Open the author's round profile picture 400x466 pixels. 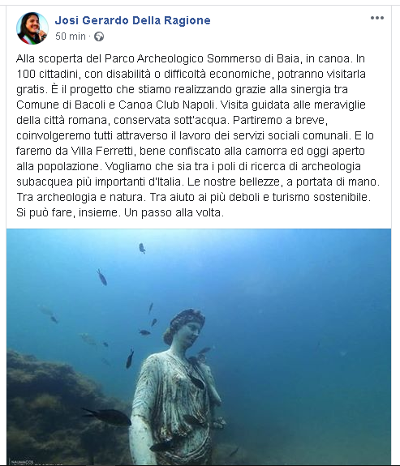[32, 28]
